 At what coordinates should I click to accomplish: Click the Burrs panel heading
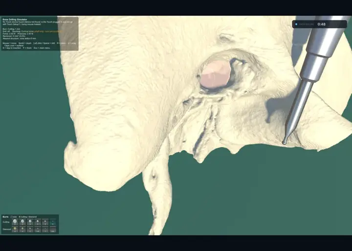5,217
